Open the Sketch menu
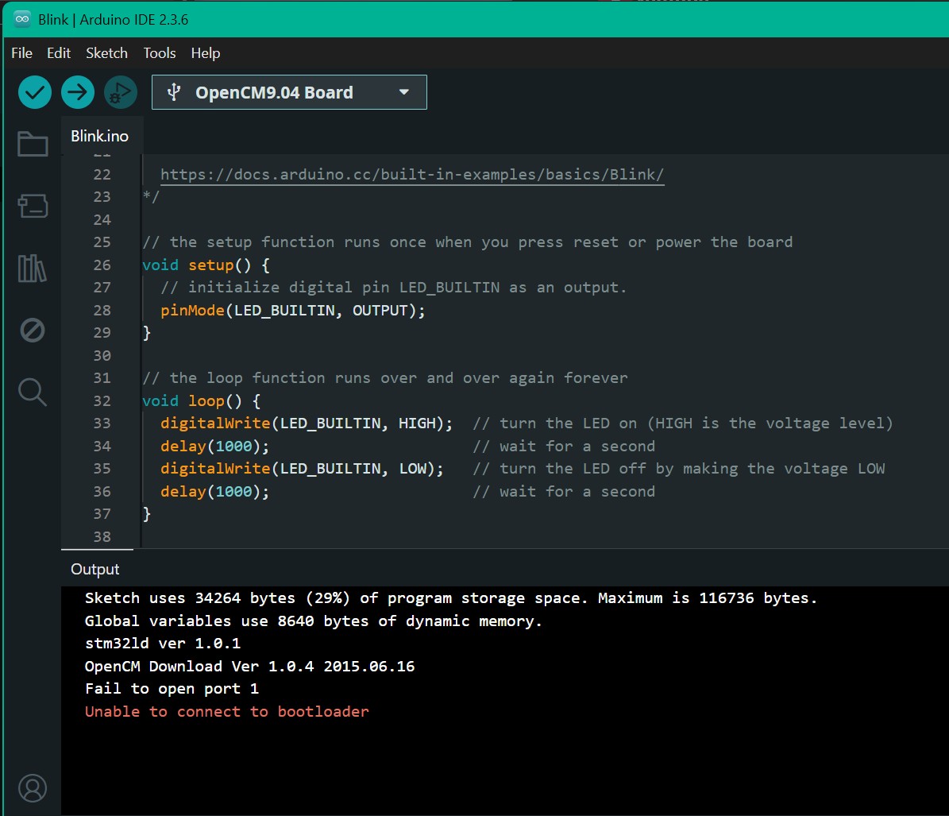Image resolution: width=949 pixels, height=816 pixels. (x=106, y=53)
